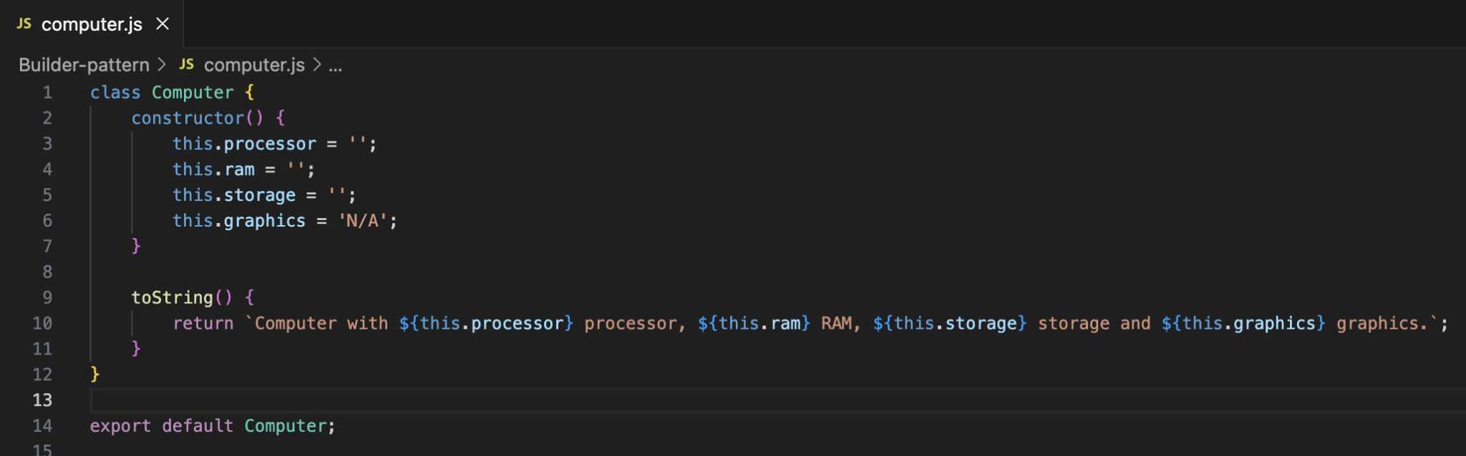Click the JS file icon in tab
Screen dimensions: 1466x456
click(x=24, y=24)
